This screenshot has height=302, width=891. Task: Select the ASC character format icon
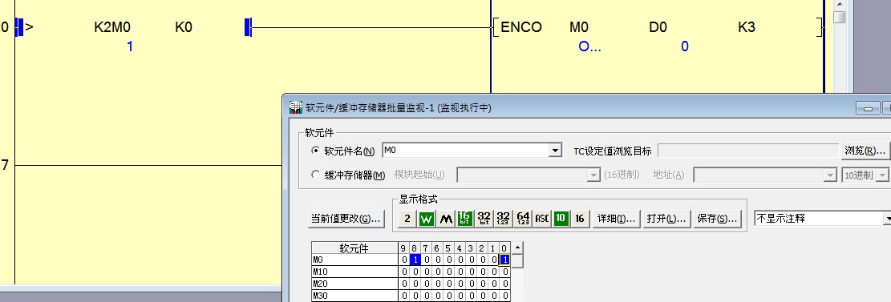[542, 219]
